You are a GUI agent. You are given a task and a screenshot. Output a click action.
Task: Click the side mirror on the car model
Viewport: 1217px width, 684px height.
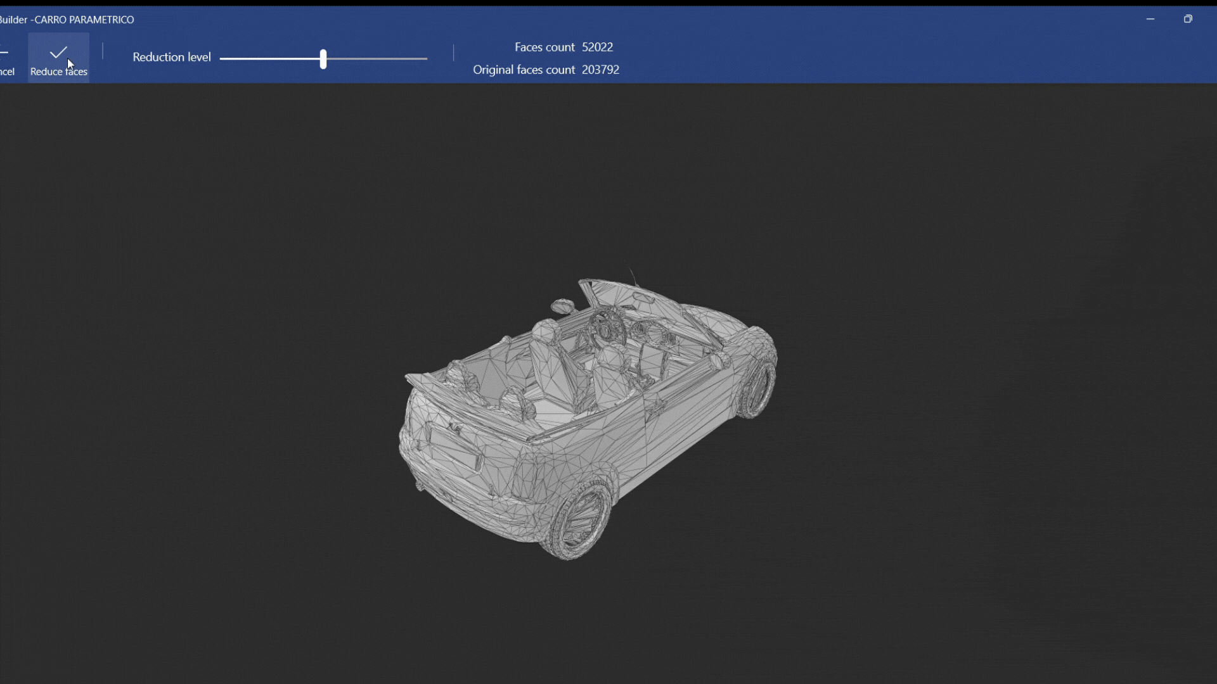coord(562,307)
